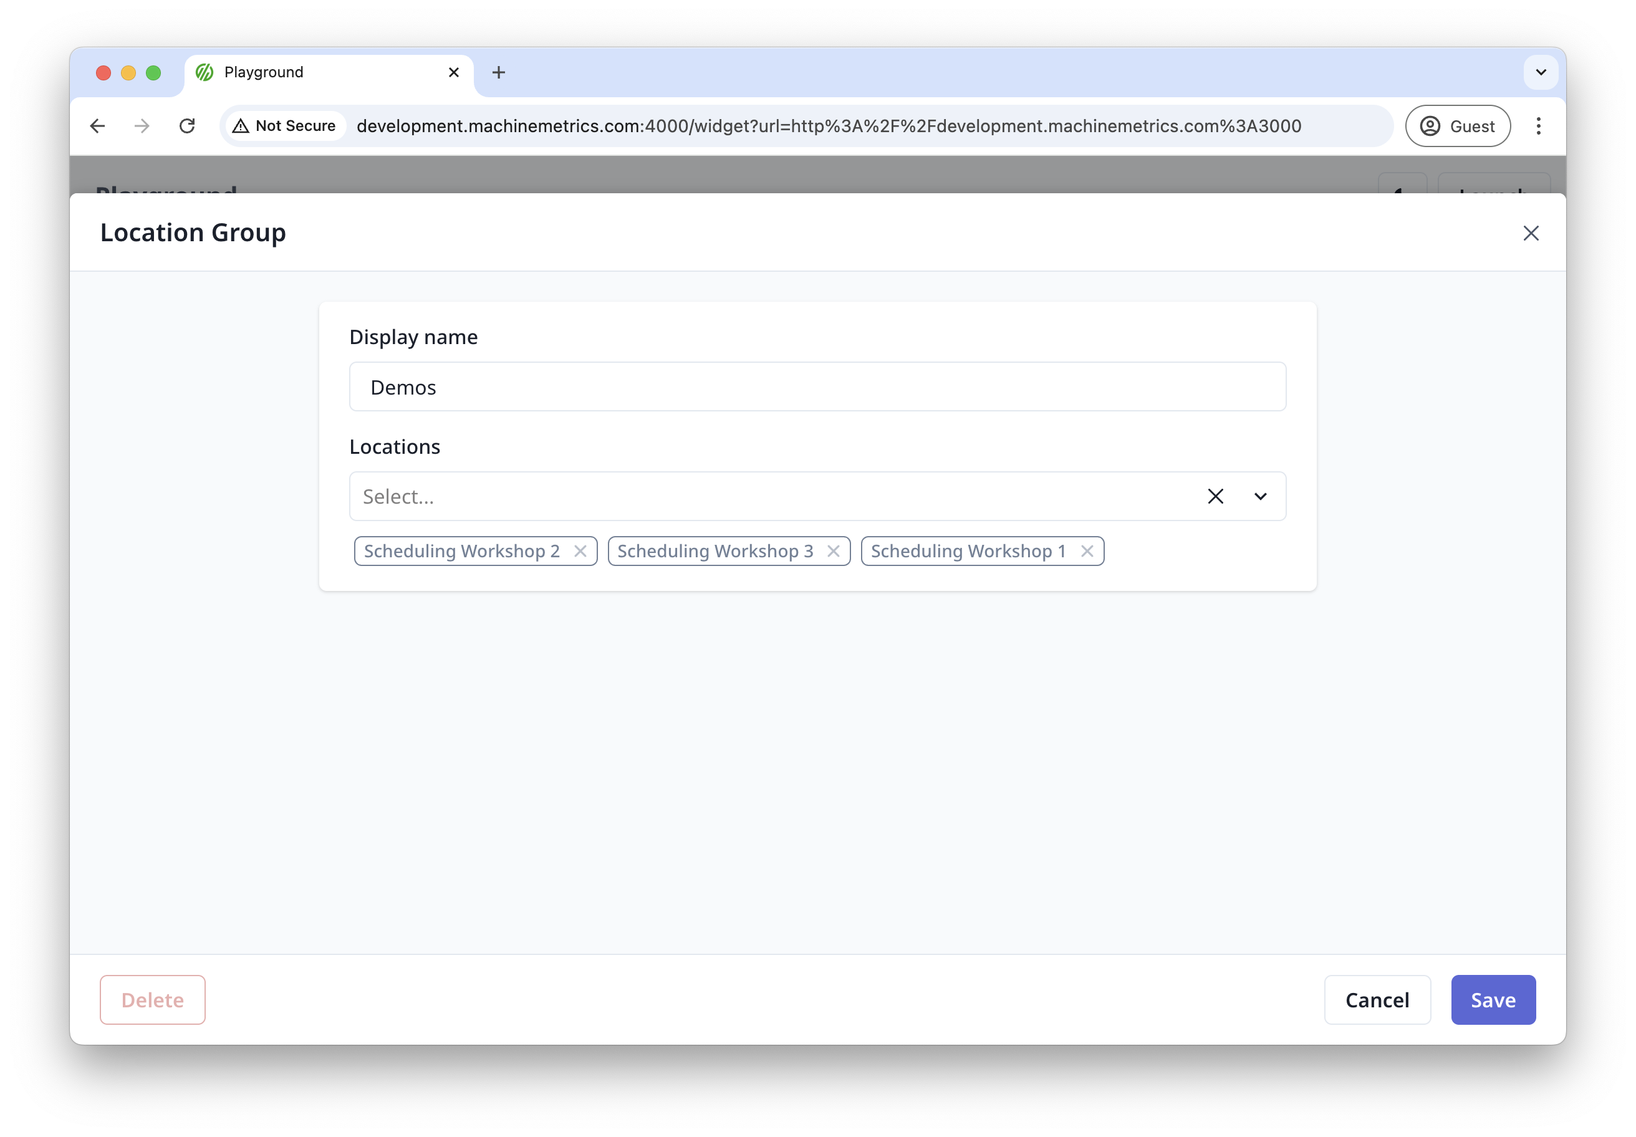Remove the Scheduling Workshop 1 tag
1636x1137 pixels.
click(x=1087, y=550)
